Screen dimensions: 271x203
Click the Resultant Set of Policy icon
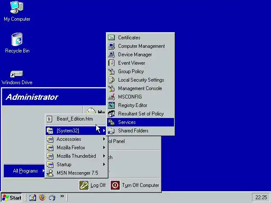pos(111,114)
